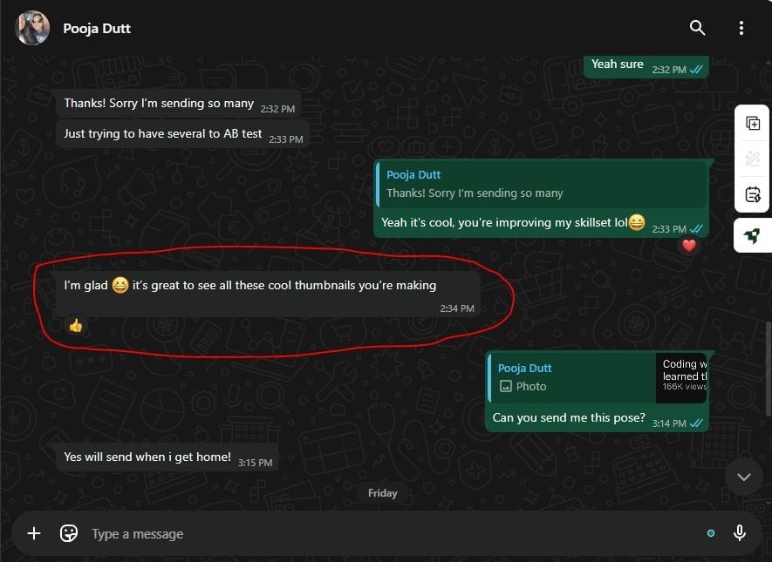This screenshot has height=562, width=772.
Task: Open the three-dot chat menu
Action: (741, 28)
